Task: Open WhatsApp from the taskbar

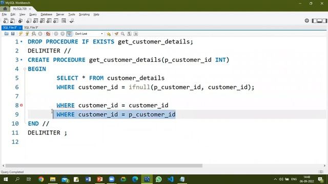Action: (158, 179)
